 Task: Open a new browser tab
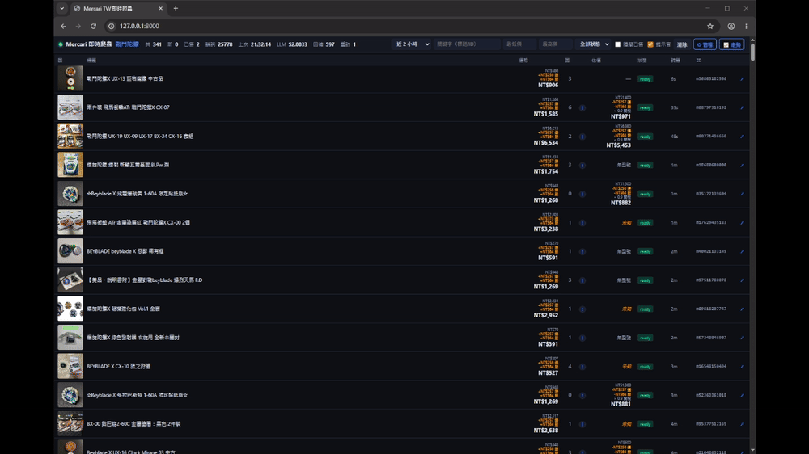tap(176, 8)
